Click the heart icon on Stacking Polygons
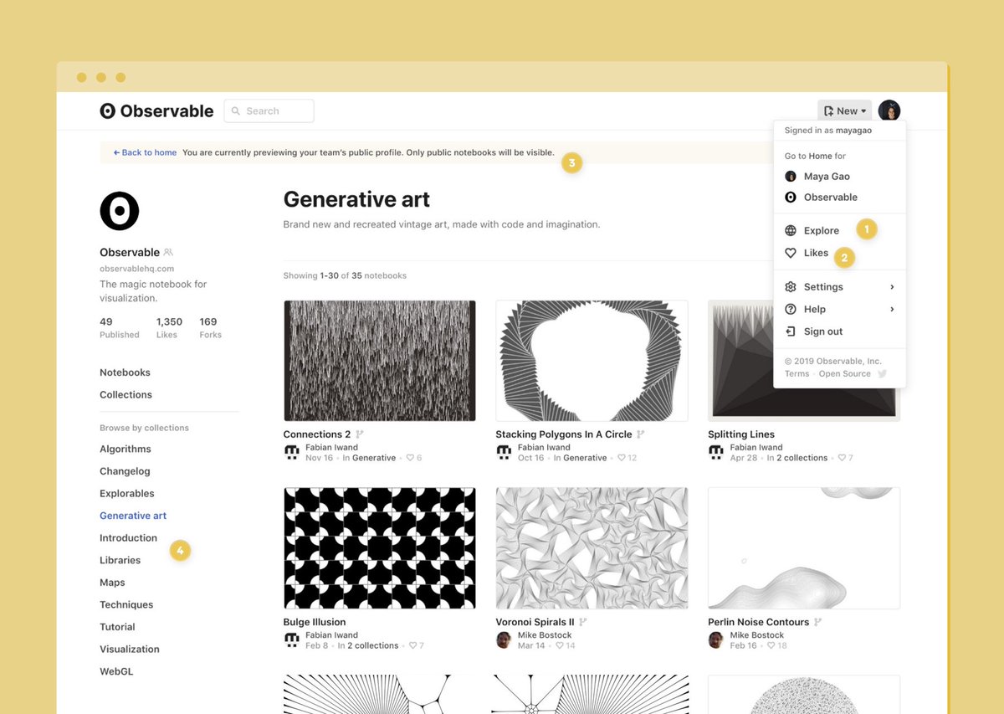 (x=622, y=458)
